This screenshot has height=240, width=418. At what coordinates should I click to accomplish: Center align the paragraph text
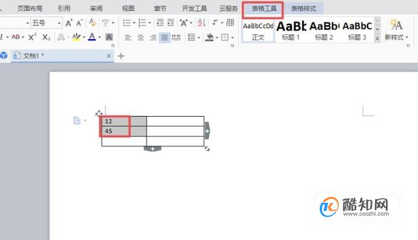[x=140, y=37]
